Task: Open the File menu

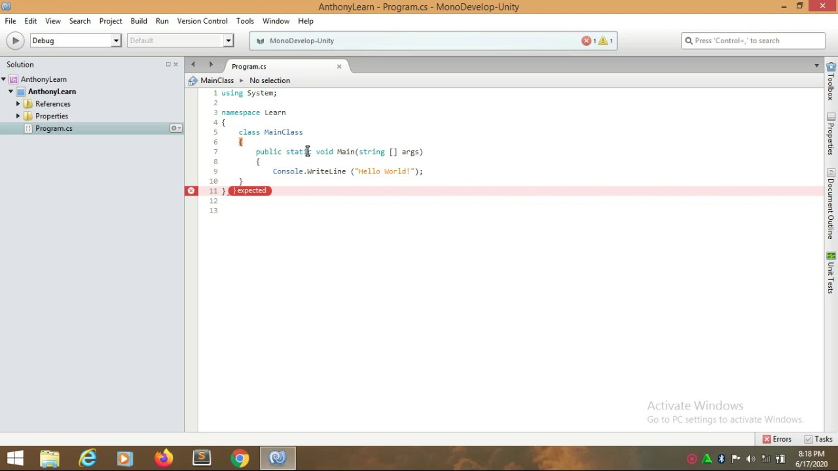Action: (10, 21)
